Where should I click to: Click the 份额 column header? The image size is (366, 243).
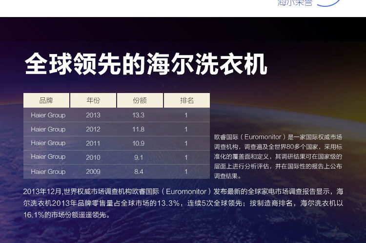140,100
